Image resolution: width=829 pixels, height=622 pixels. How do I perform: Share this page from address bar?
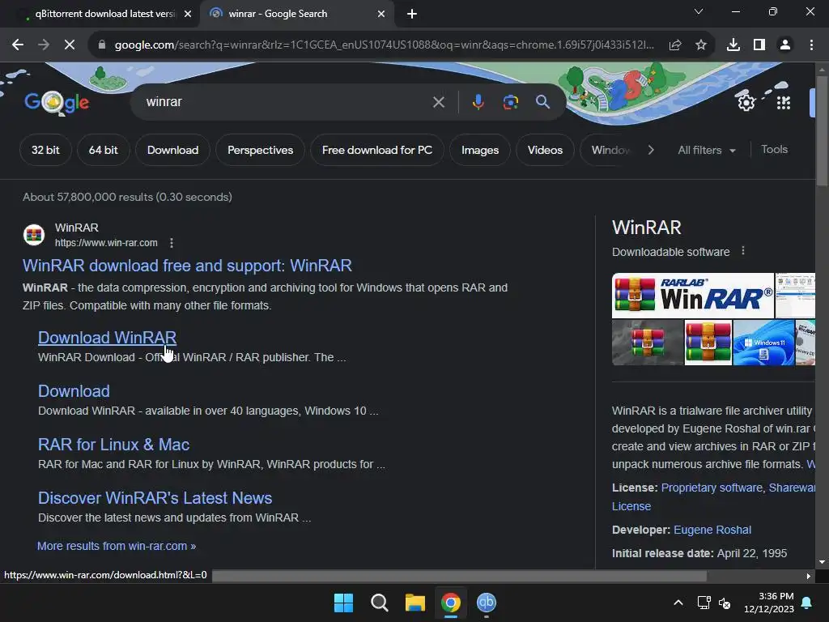pos(675,45)
